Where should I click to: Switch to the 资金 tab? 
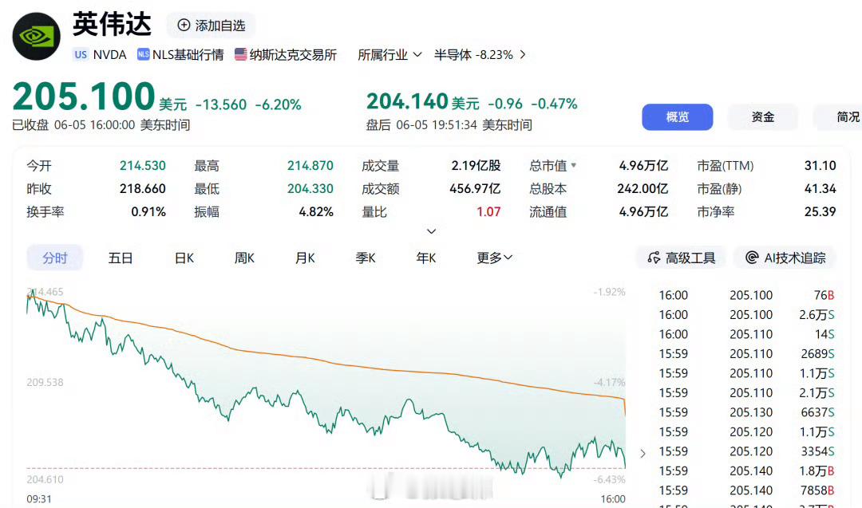762,117
